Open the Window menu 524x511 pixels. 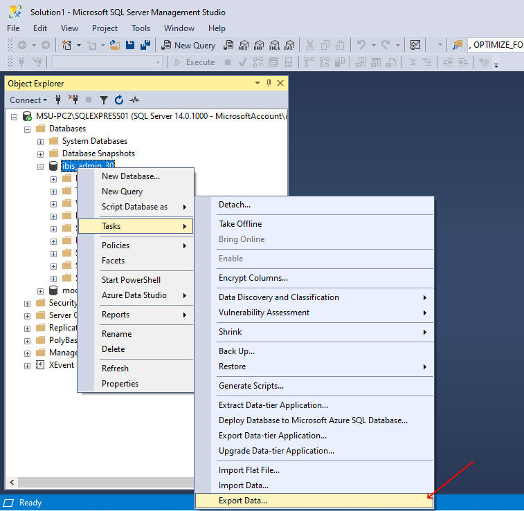(x=179, y=28)
